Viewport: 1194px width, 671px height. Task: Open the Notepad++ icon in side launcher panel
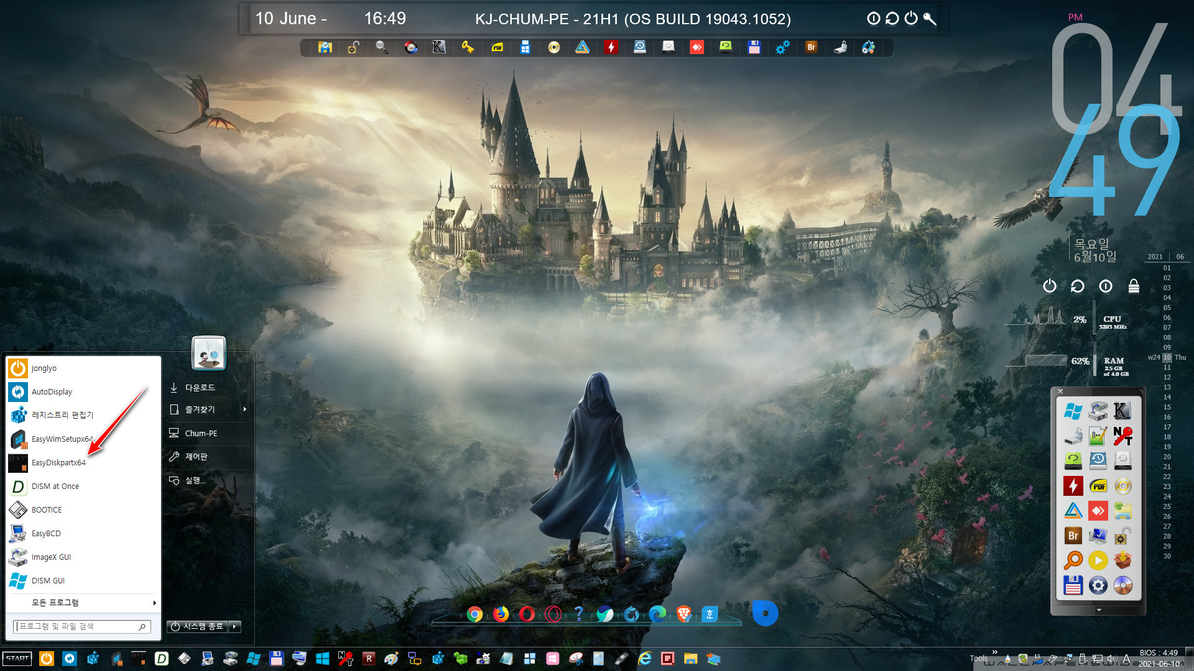1098,436
